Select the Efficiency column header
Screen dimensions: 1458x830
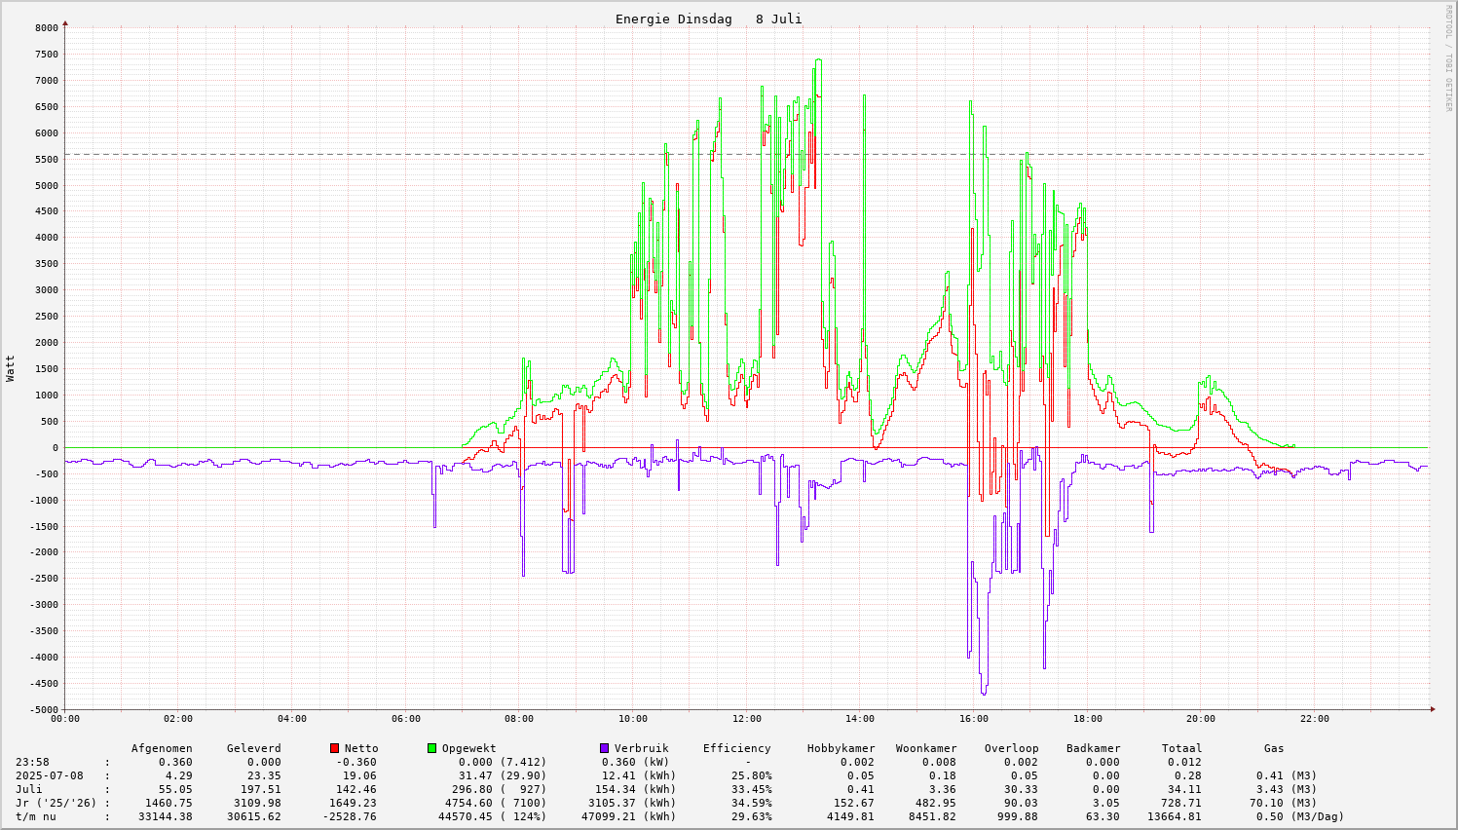pyautogui.click(x=736, y=748)
